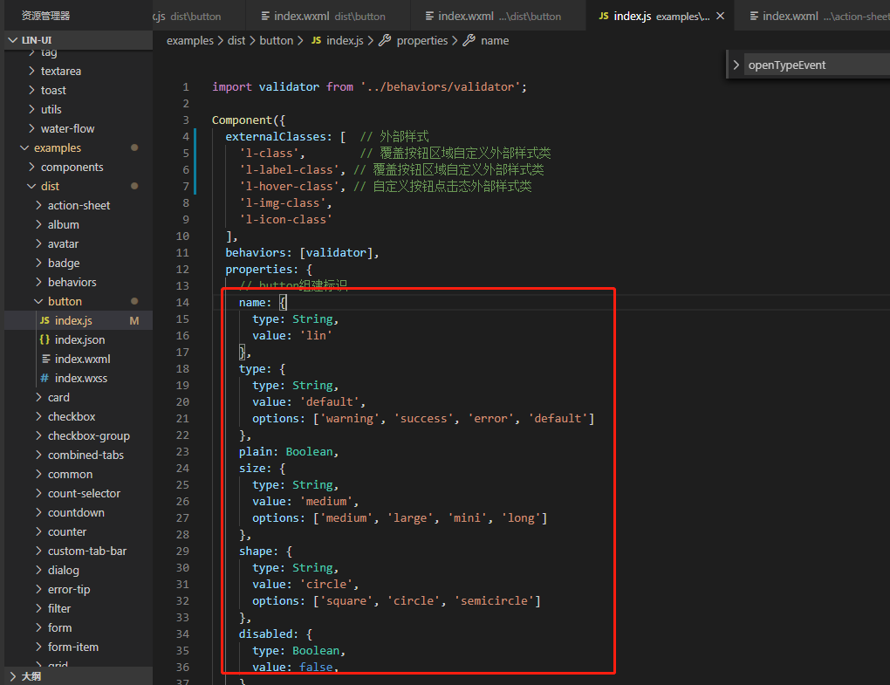Click the hash icon beside index.wxss
This screenshot has height=685, width=890.
(x=44, y=379)
